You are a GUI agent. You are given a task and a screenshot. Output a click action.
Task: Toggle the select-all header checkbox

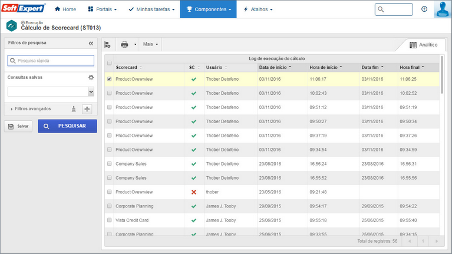point(109,63)
